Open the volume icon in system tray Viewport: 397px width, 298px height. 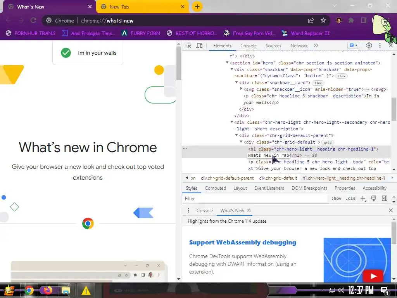click(341, 290)
